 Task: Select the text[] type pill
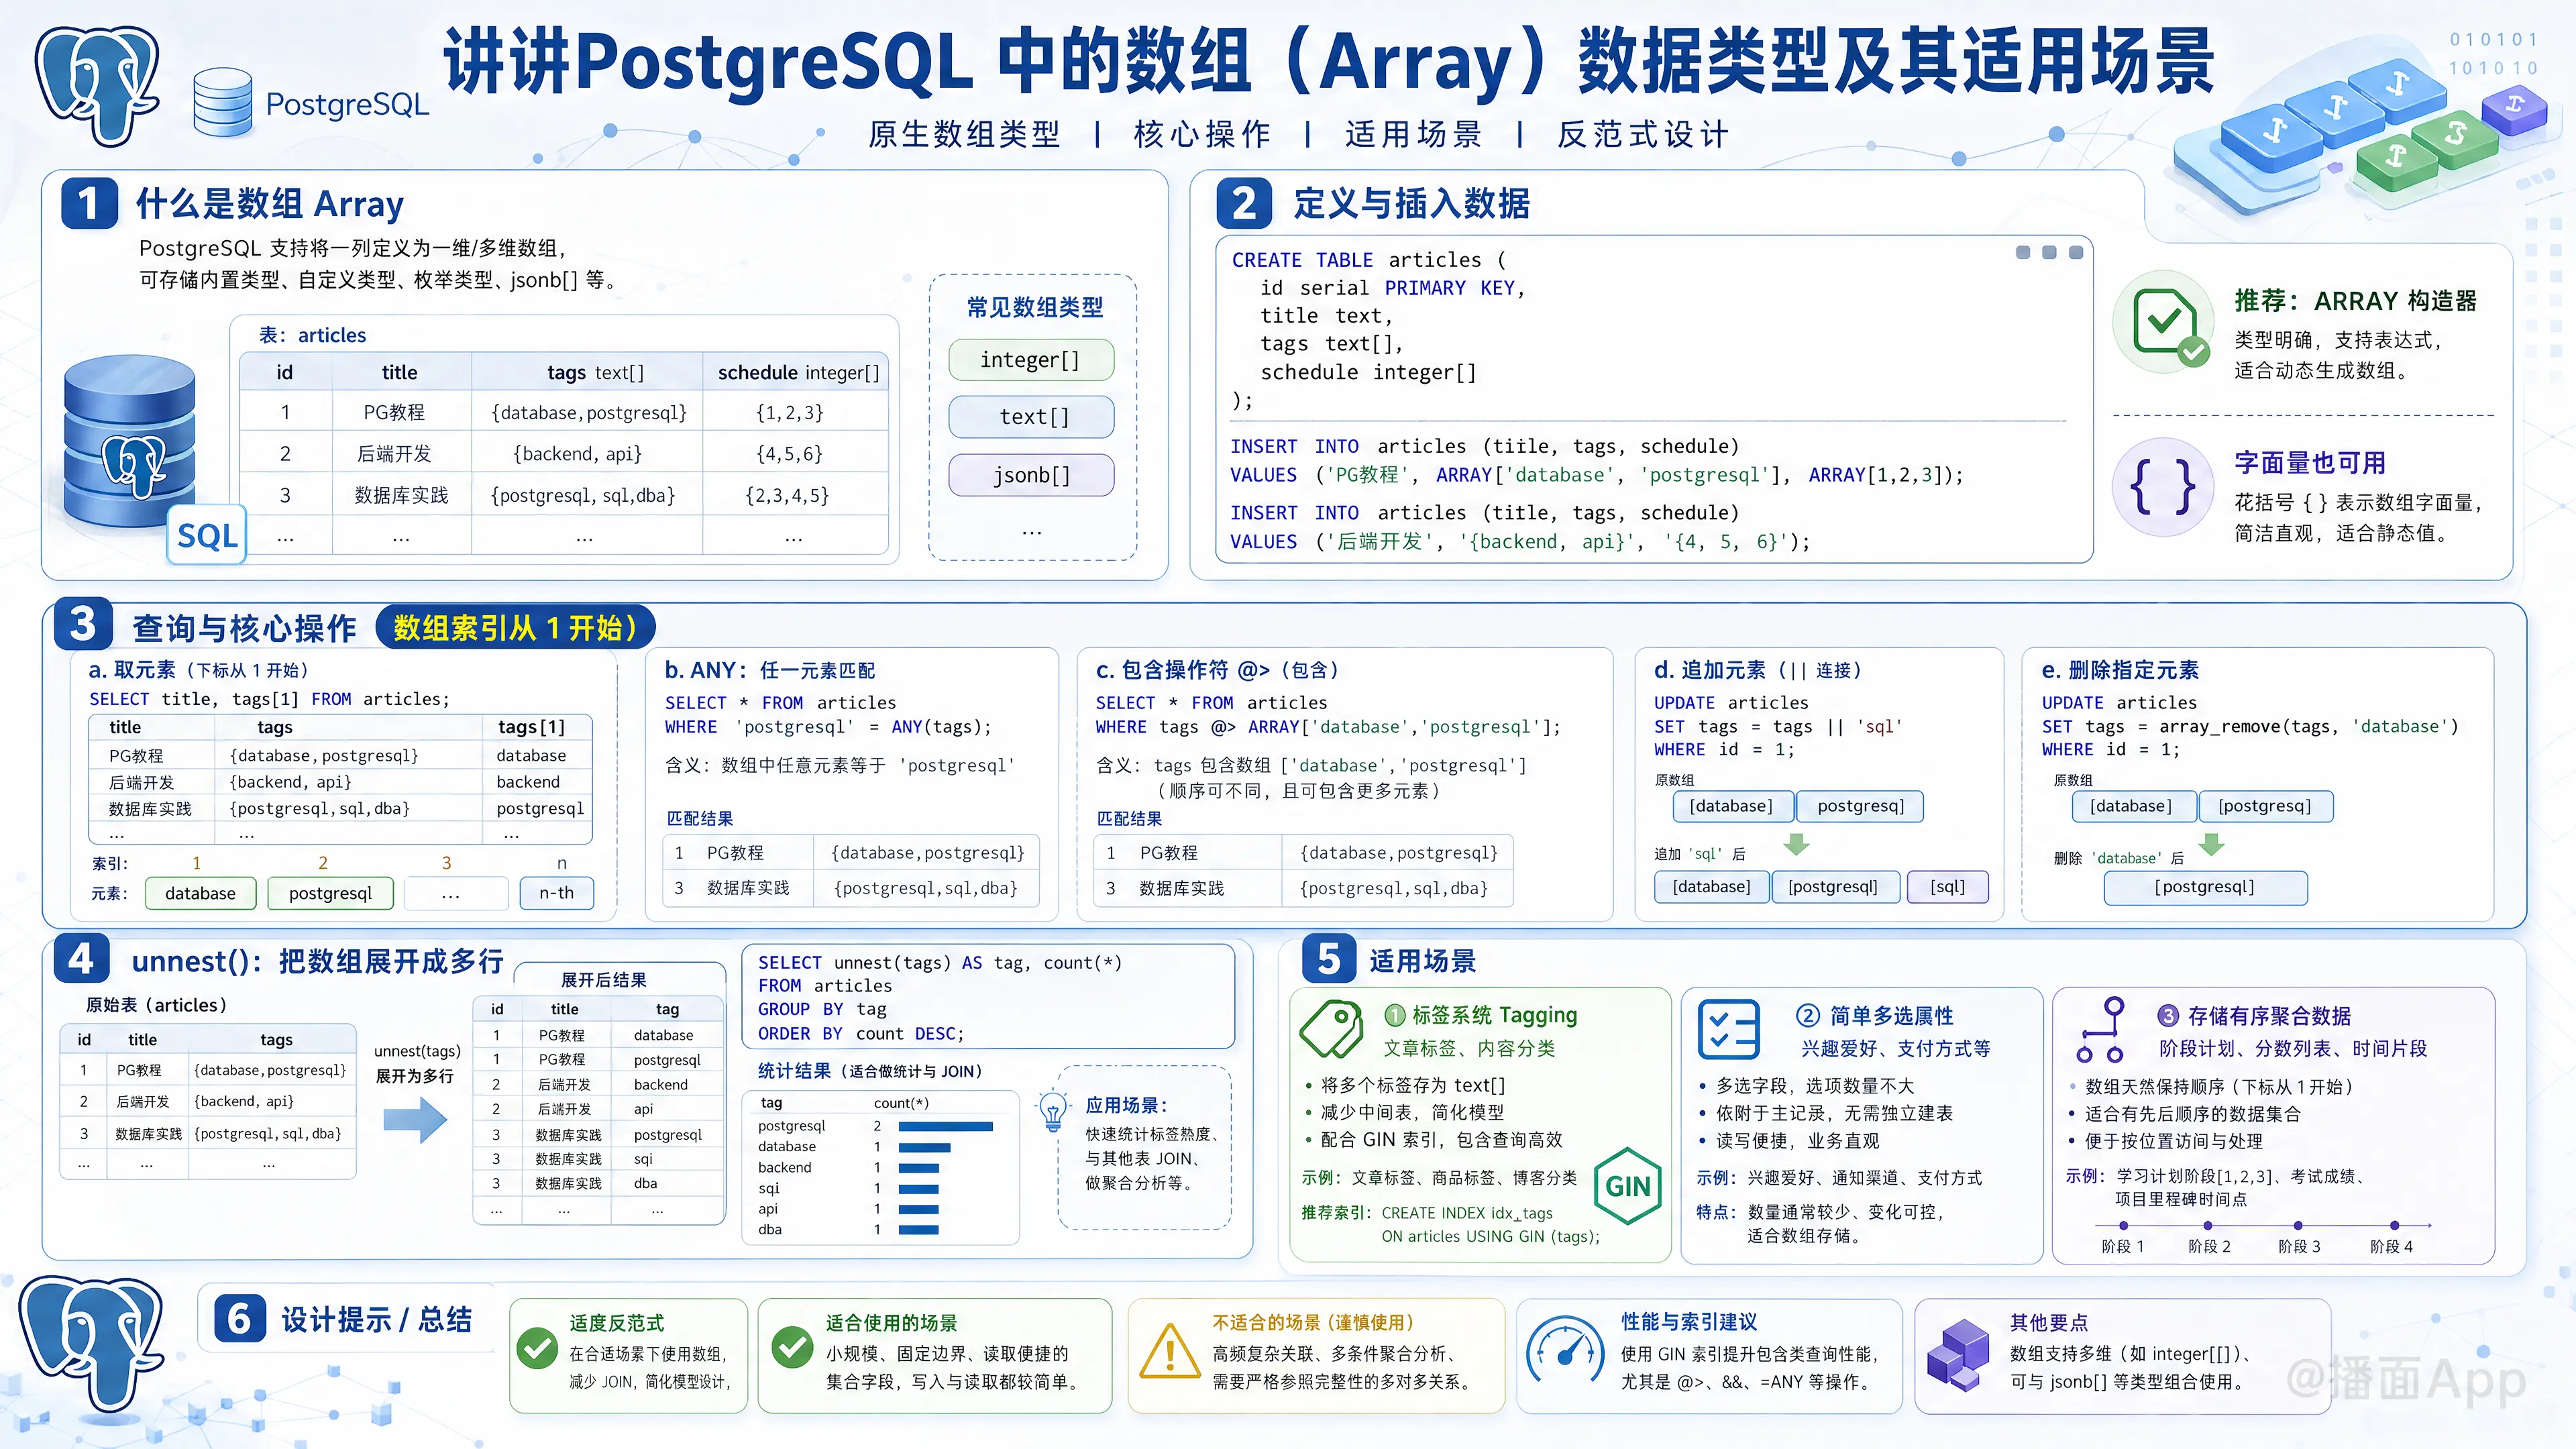[1031, 417]
